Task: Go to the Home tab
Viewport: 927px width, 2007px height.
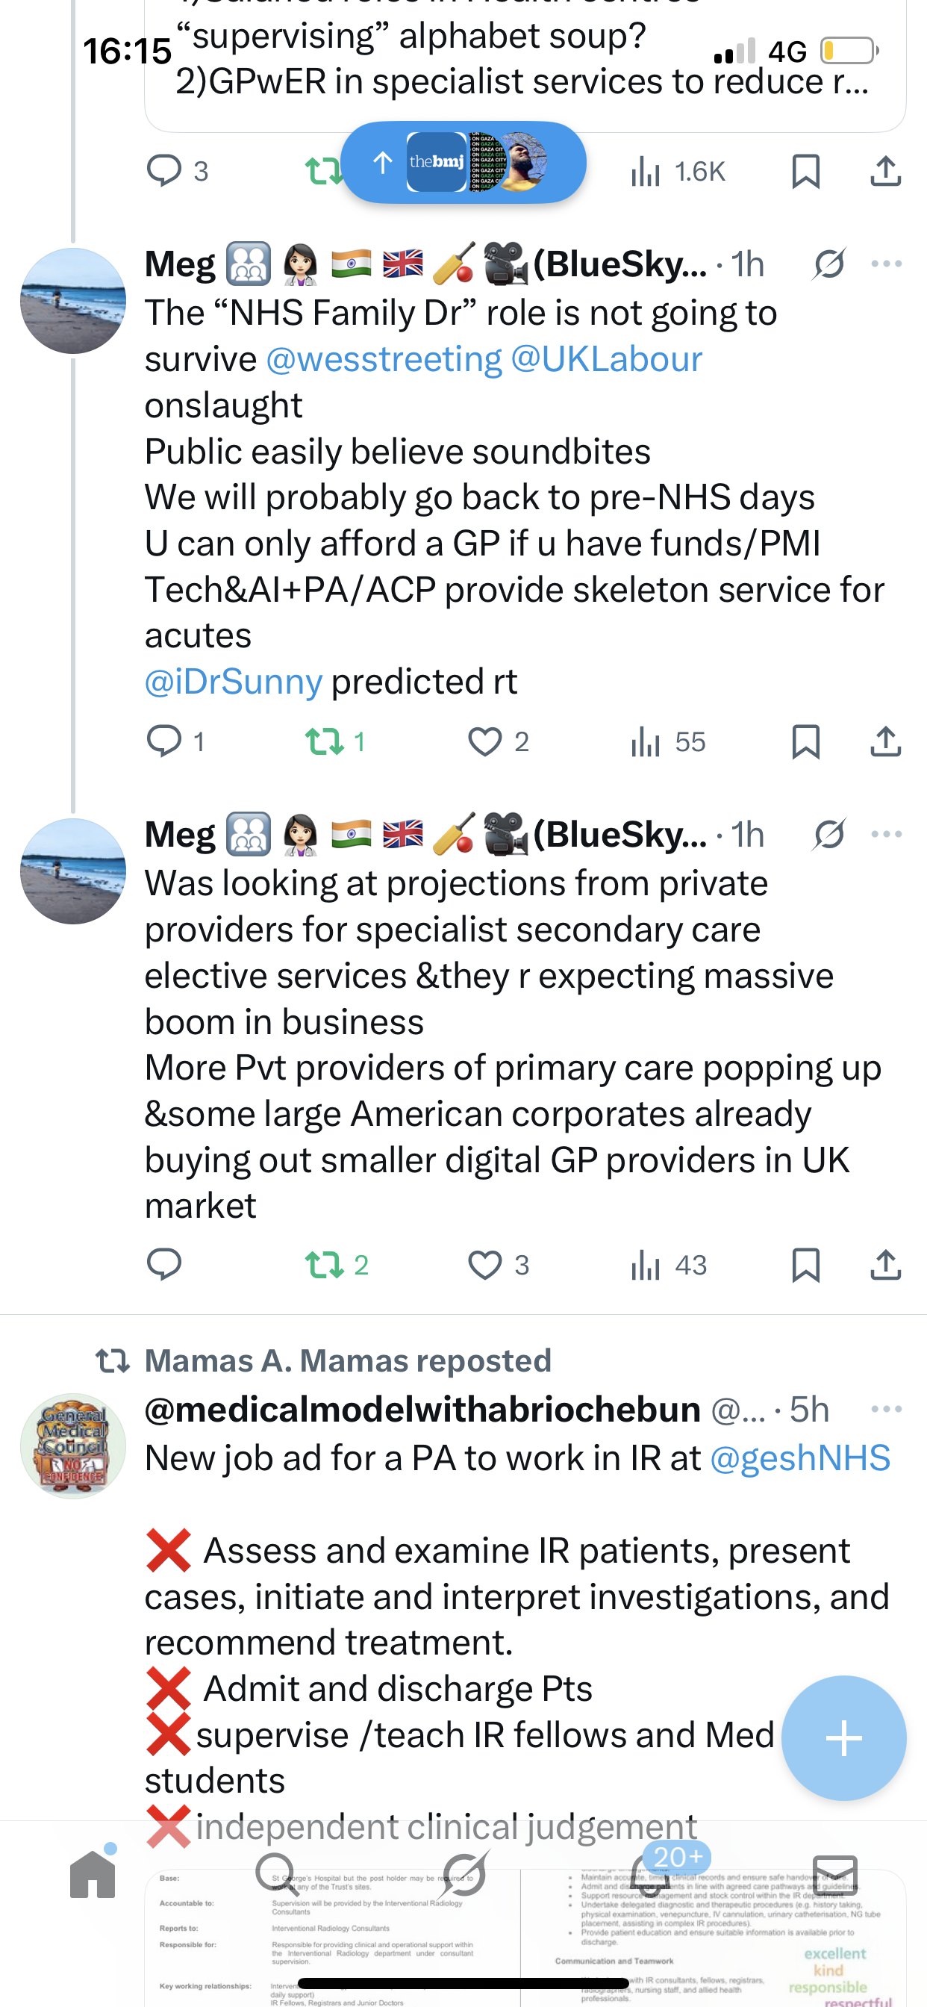Action: click(93, 1873)
